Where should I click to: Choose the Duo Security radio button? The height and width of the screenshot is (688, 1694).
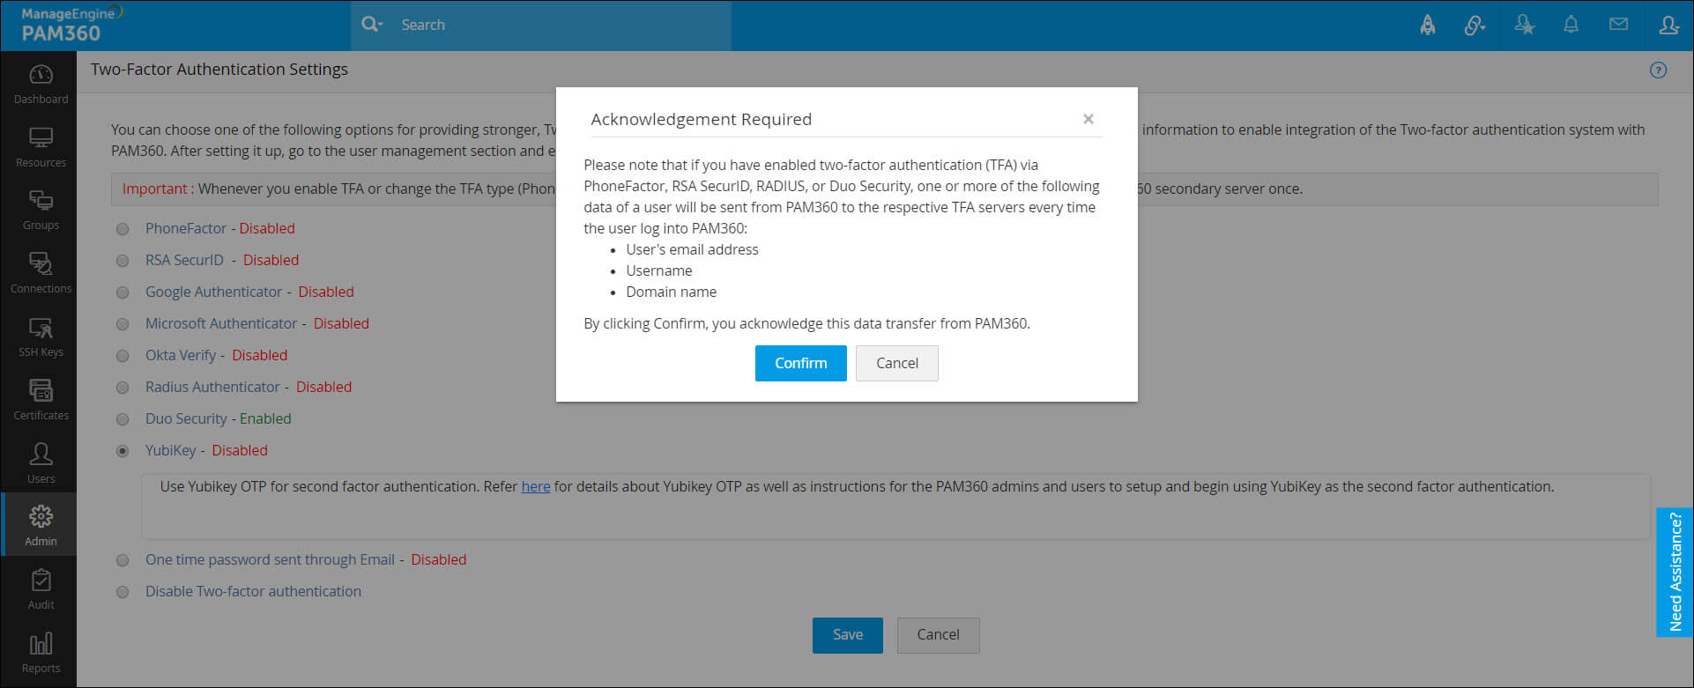click(x=123, y=419)
